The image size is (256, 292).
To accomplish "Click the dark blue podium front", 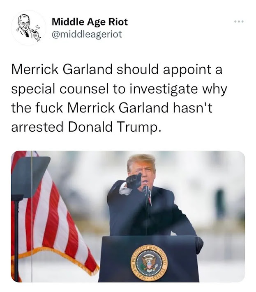I will 149,259.
